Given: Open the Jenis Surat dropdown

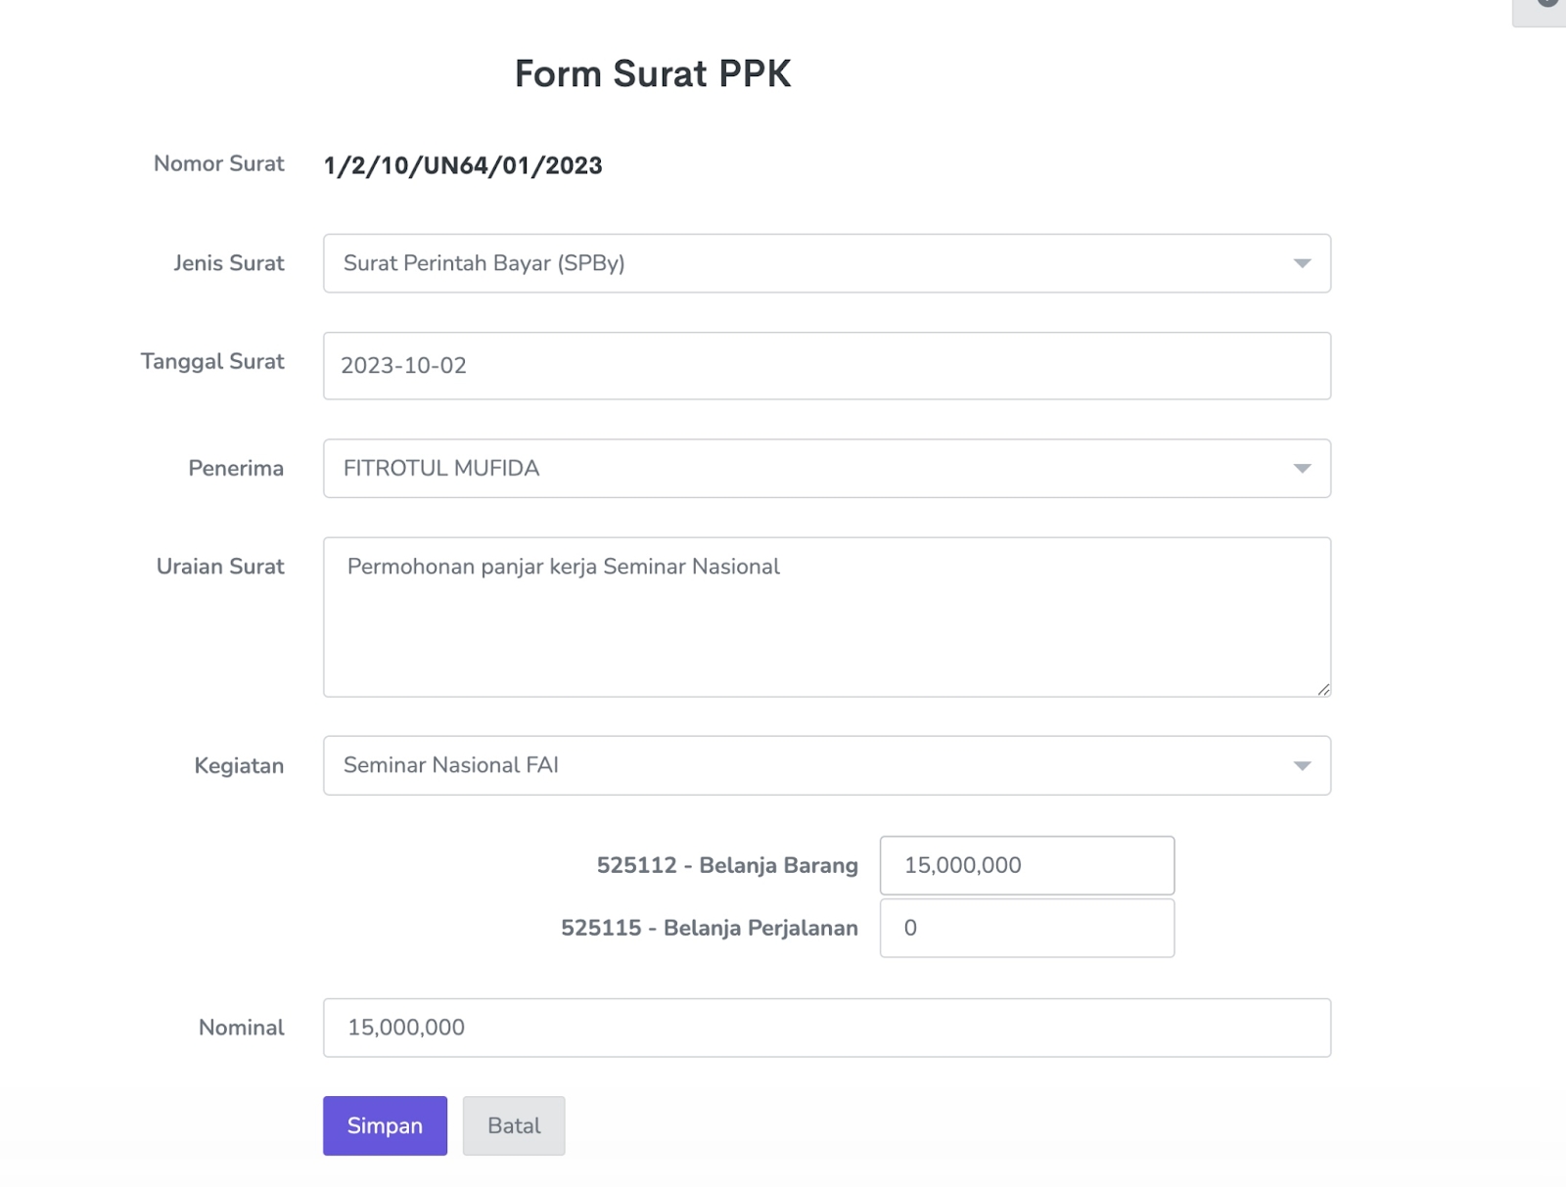Looking at the screenshot, I should [x=826, y=263].
